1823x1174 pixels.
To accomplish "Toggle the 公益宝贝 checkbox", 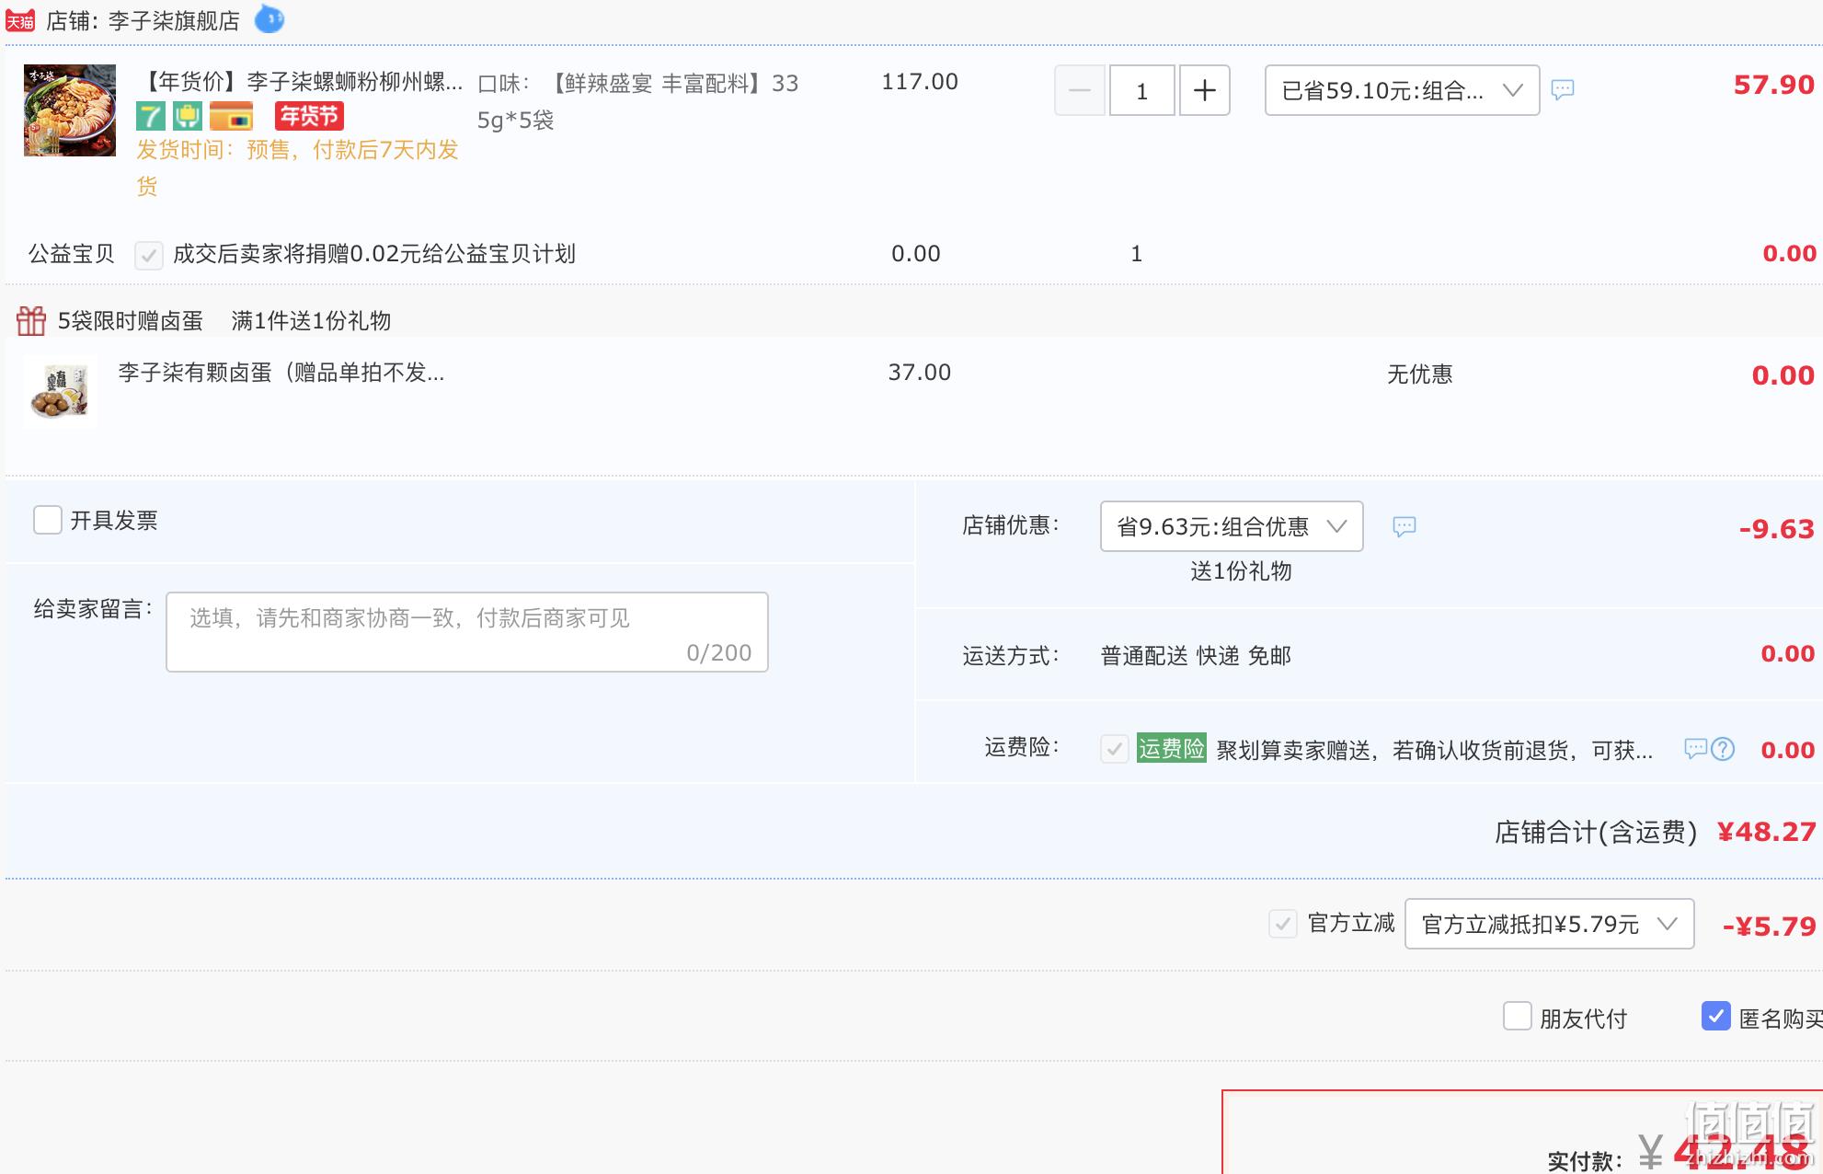I will [x=149, y=255].
